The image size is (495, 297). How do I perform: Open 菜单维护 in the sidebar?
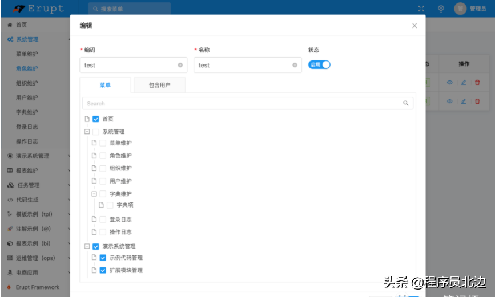[27, 54]
